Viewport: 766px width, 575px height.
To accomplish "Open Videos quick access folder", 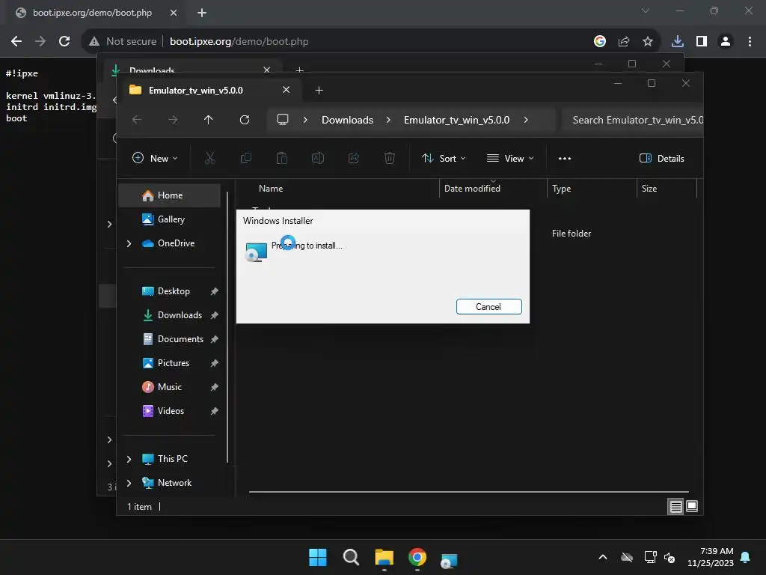I will click(170, 411).
